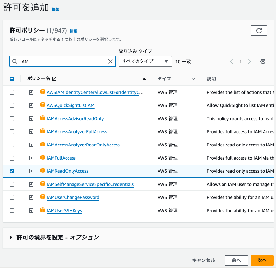
Task: Expand AWSIAMIdentityCenterAllowListForIdentityC... policy row details
Action: (x=31, y=92)
